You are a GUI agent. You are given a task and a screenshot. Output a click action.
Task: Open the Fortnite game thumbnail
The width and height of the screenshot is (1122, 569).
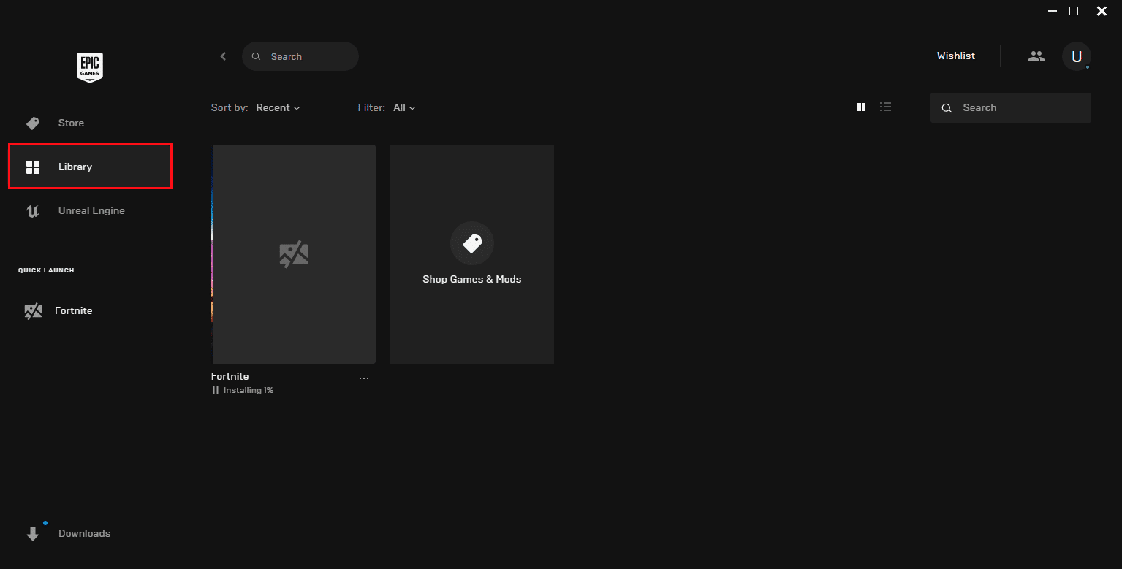[294, 254]
